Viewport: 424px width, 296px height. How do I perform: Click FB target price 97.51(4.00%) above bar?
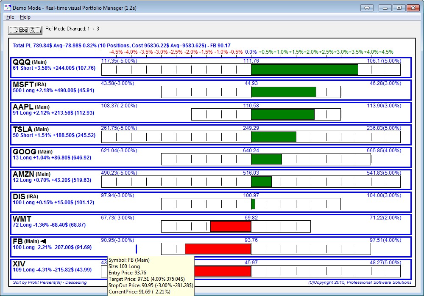point(385,240)
